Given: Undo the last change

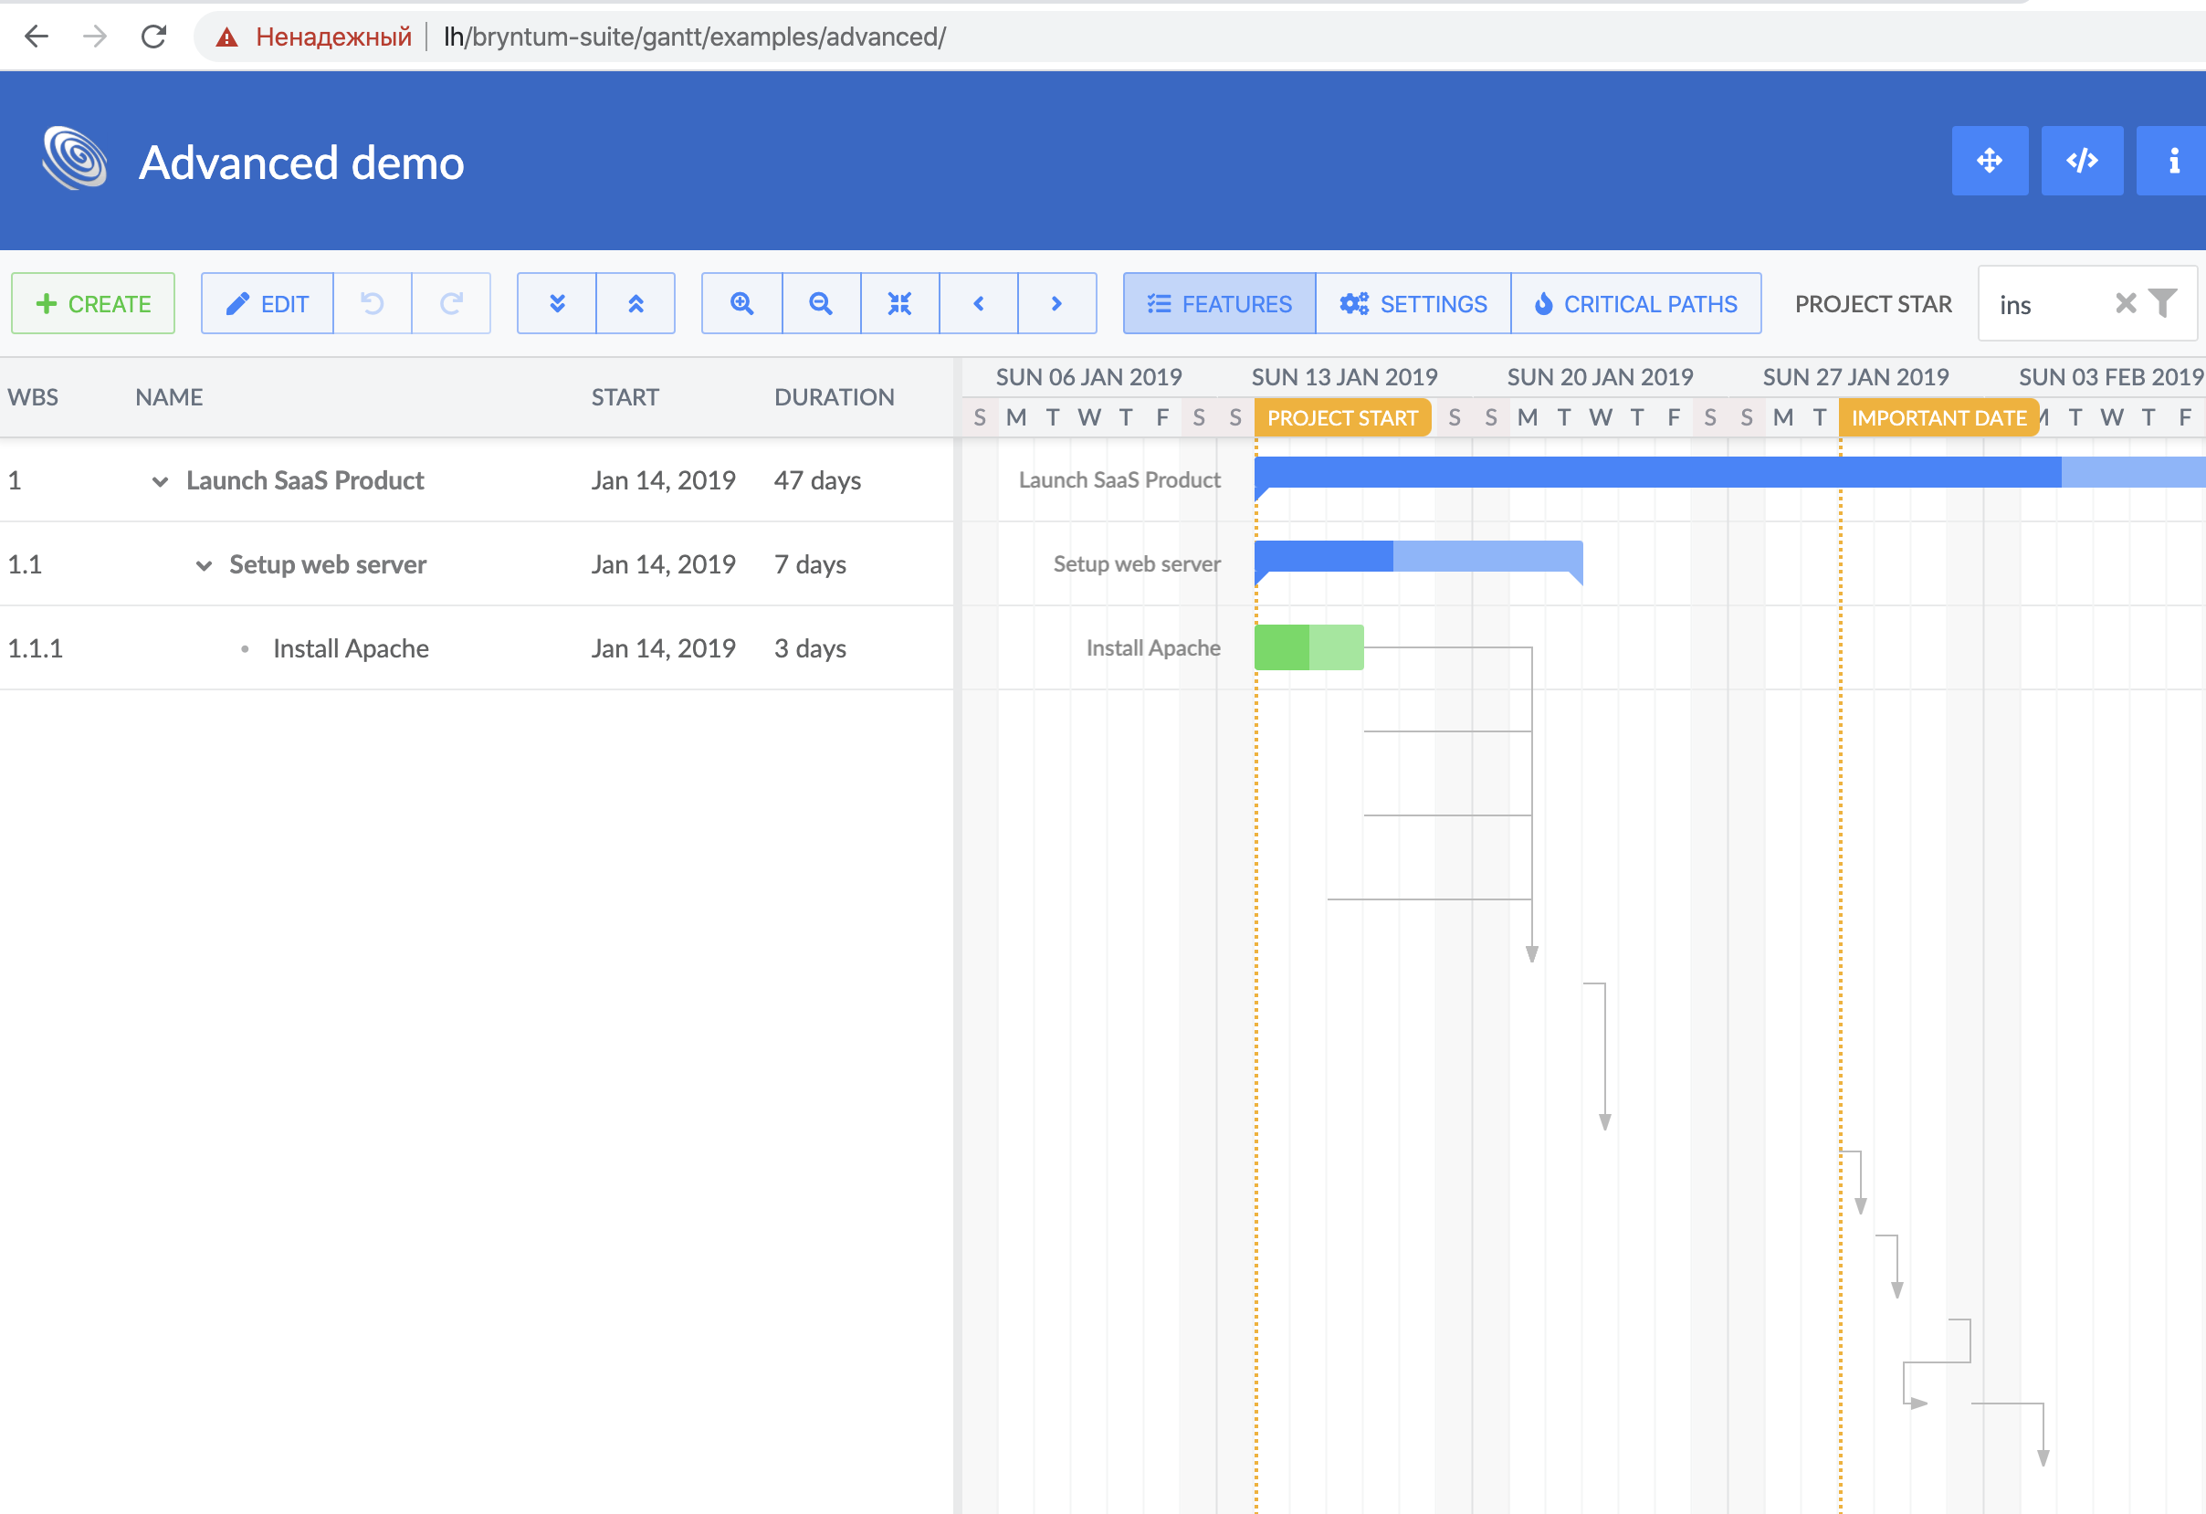Looking at the screenshot, I should [x=373, y=303].
